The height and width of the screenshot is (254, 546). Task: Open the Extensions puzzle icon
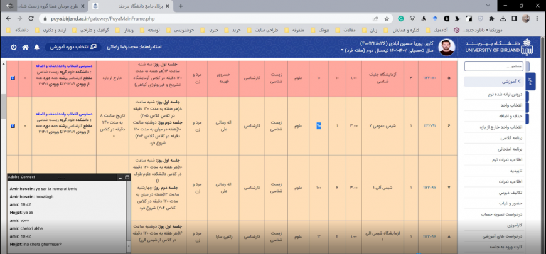coord(491,19)
